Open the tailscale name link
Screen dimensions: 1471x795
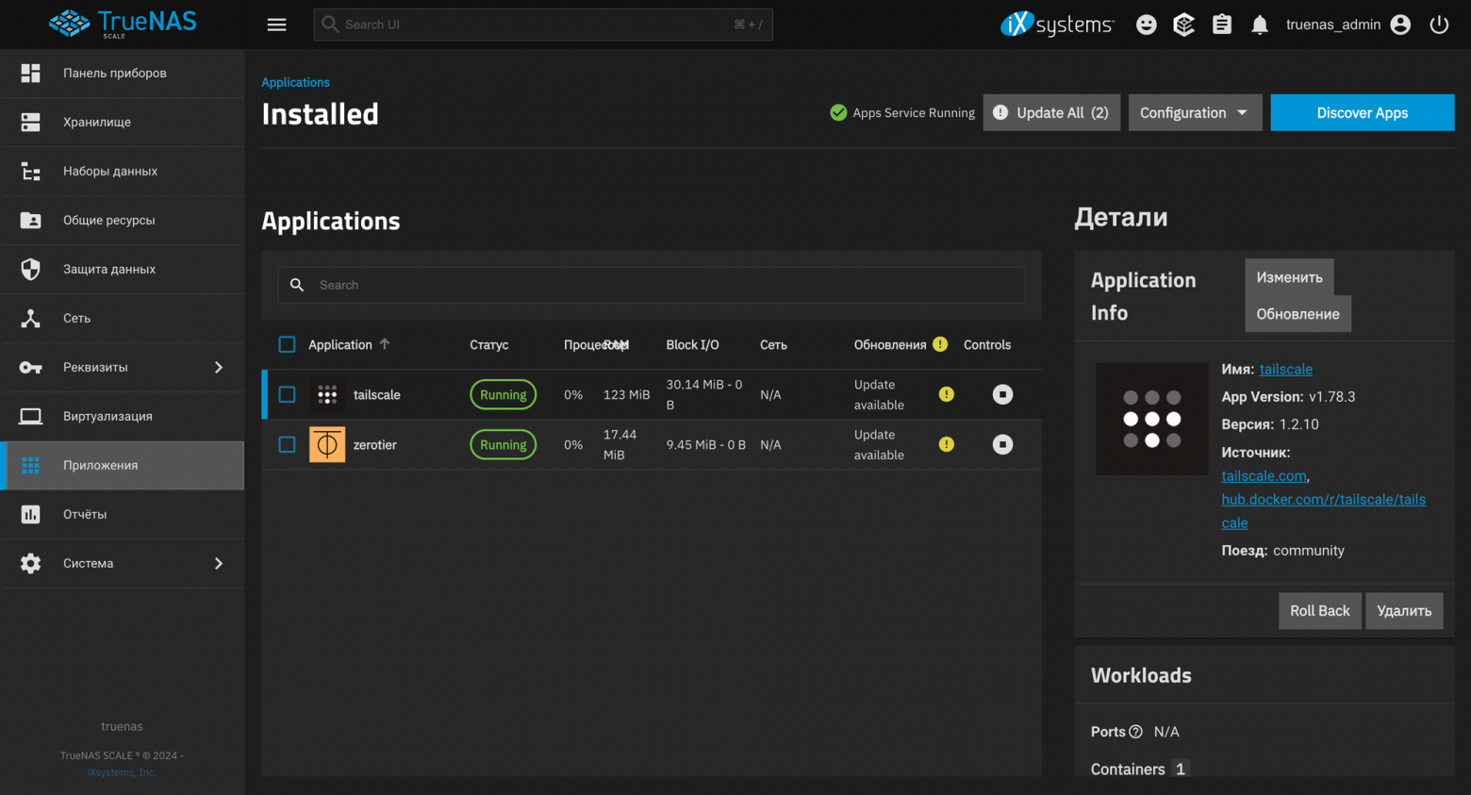pyautogui.click(x=1286, y=369)
